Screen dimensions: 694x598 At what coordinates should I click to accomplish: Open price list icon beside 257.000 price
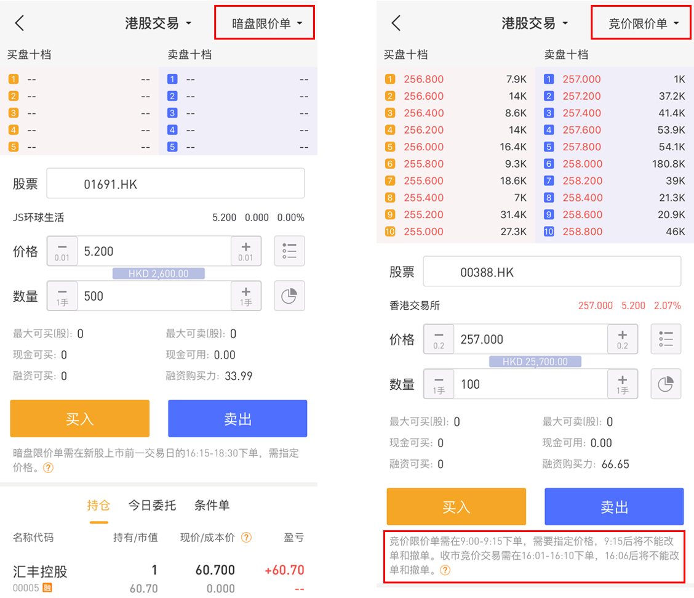[x=666, y=339]
